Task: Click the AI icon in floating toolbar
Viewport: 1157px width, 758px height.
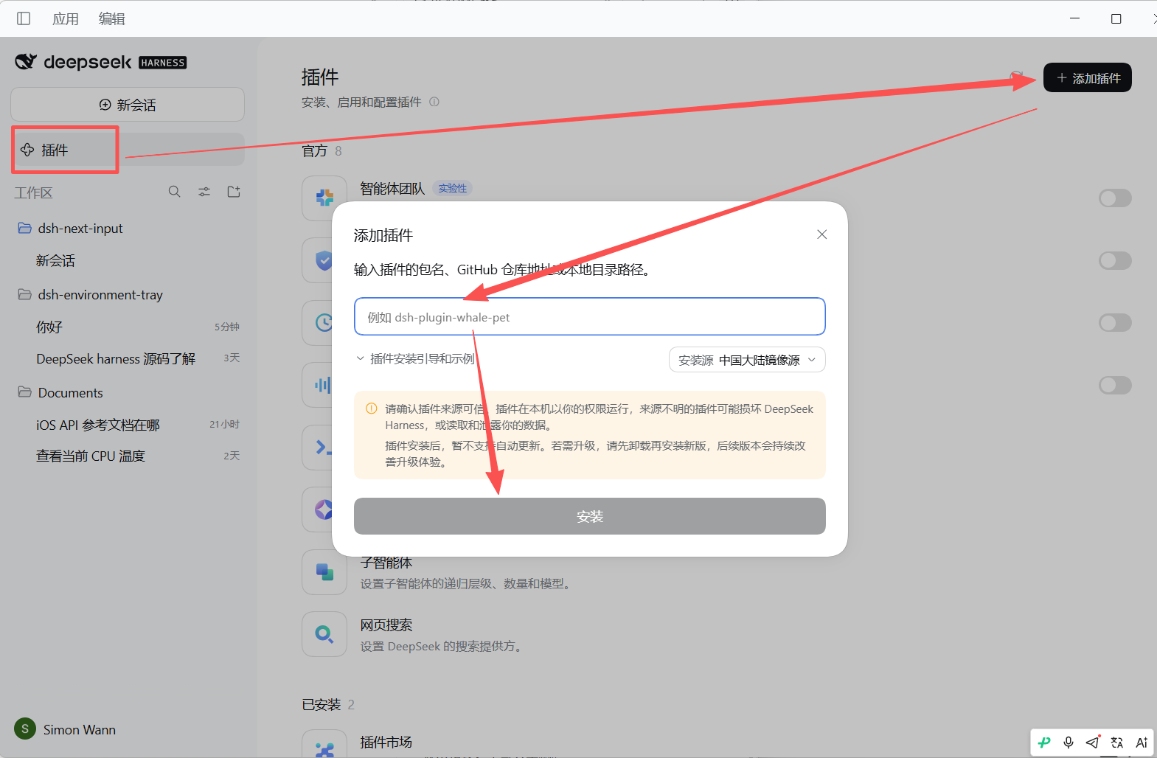Action: [1142, 743]
